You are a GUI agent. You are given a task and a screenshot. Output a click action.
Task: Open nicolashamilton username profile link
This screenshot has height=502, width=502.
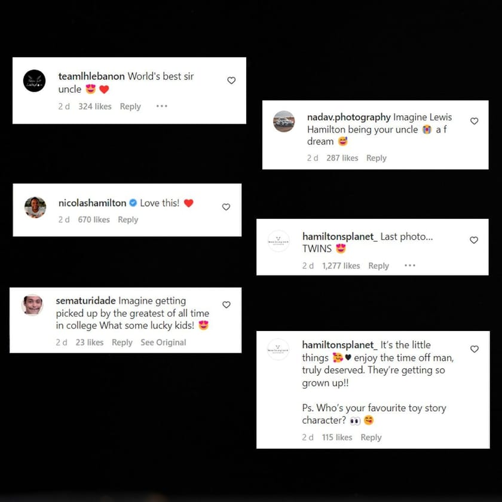(92, 203)
